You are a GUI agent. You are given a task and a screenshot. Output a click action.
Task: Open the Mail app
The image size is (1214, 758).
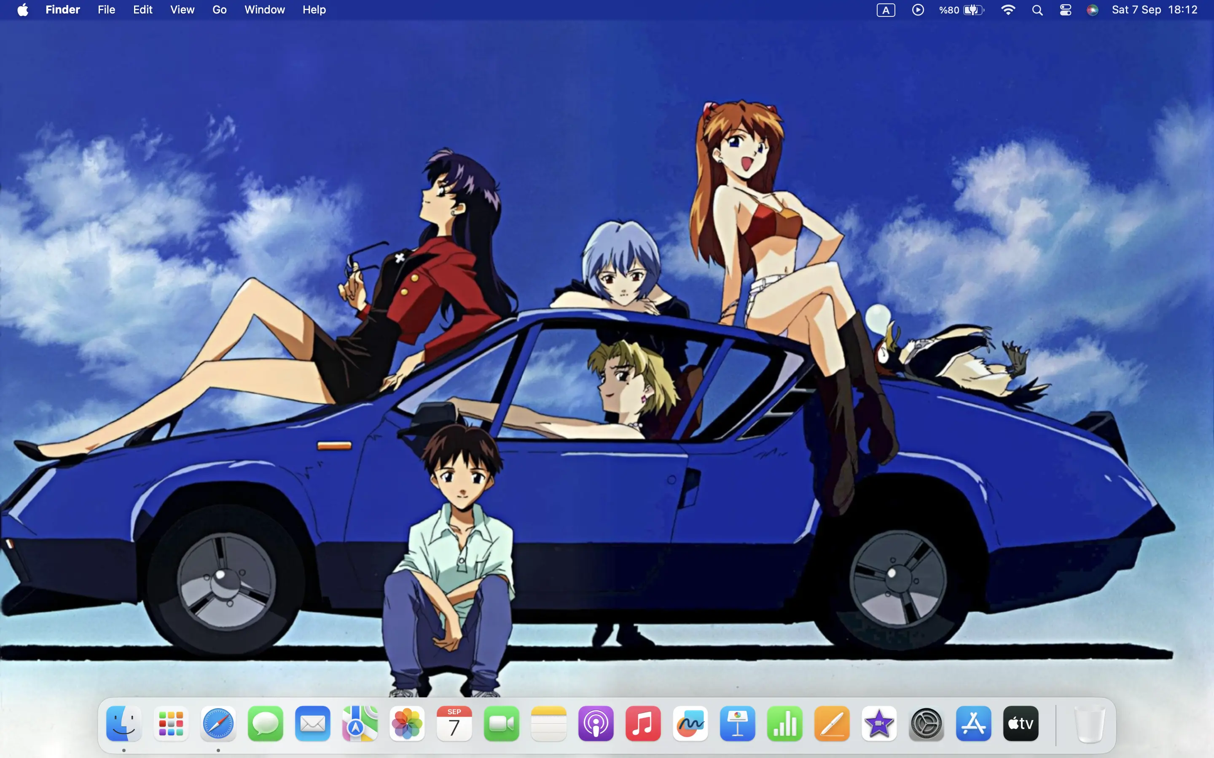point(312,723)
